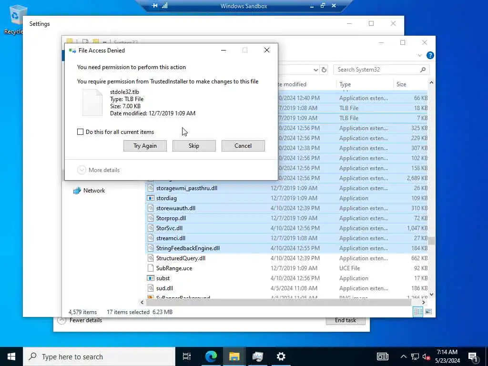Launch Microsoft Edge from taskbar
This screenshot has height=366, width=488.
click(x=211, y=356)
